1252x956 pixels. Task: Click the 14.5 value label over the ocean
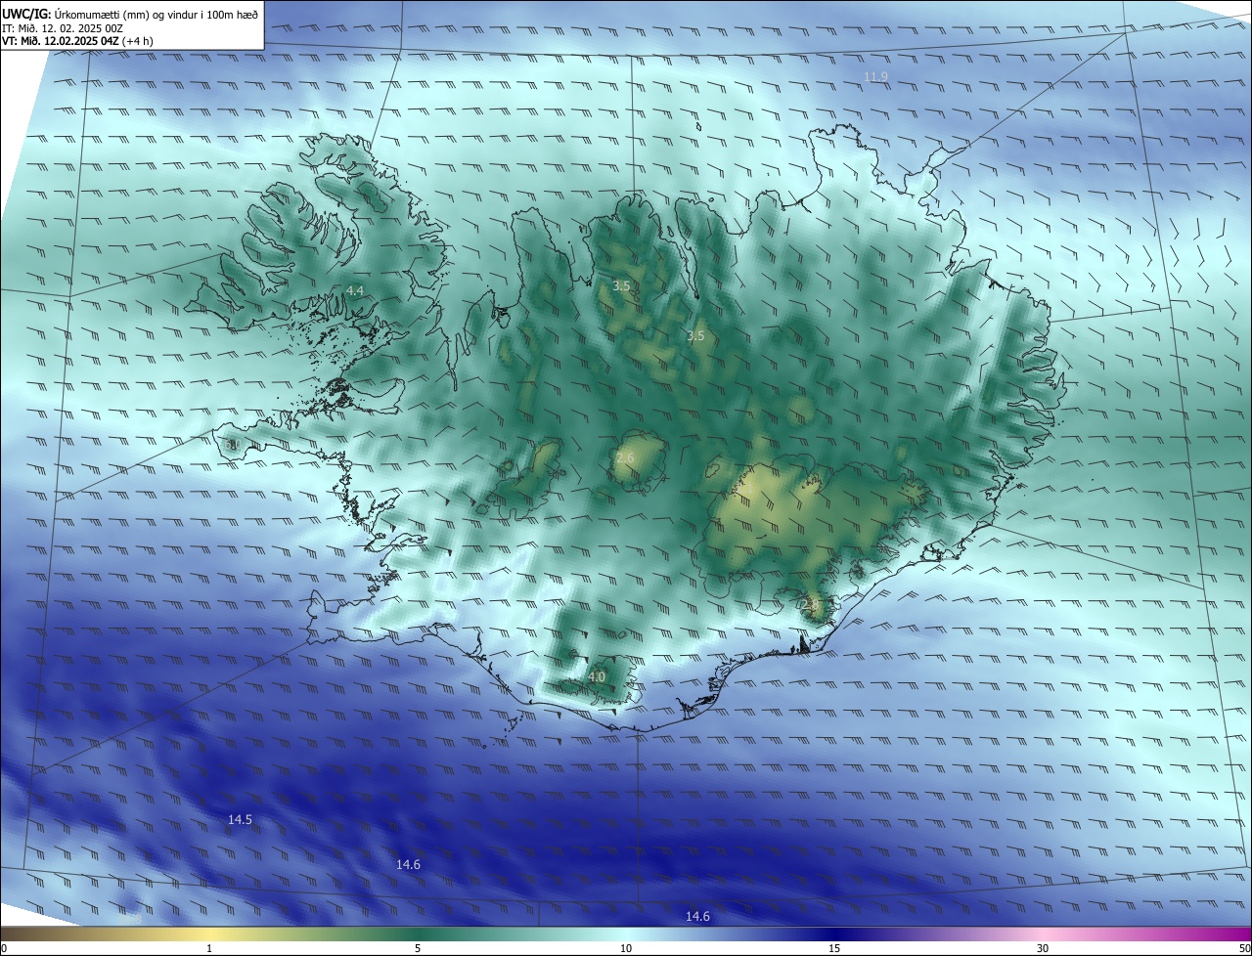[240, 819]
